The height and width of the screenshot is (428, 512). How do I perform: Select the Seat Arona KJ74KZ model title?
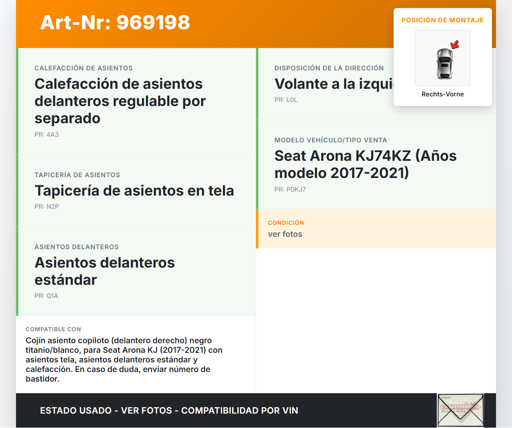(365, 164)
